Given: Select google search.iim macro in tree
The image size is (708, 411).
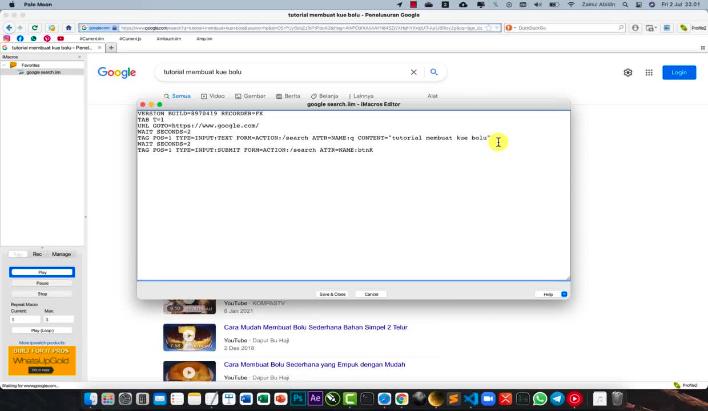Looking at the screenshot, I should pyautogui.click(x=43, y=72).
